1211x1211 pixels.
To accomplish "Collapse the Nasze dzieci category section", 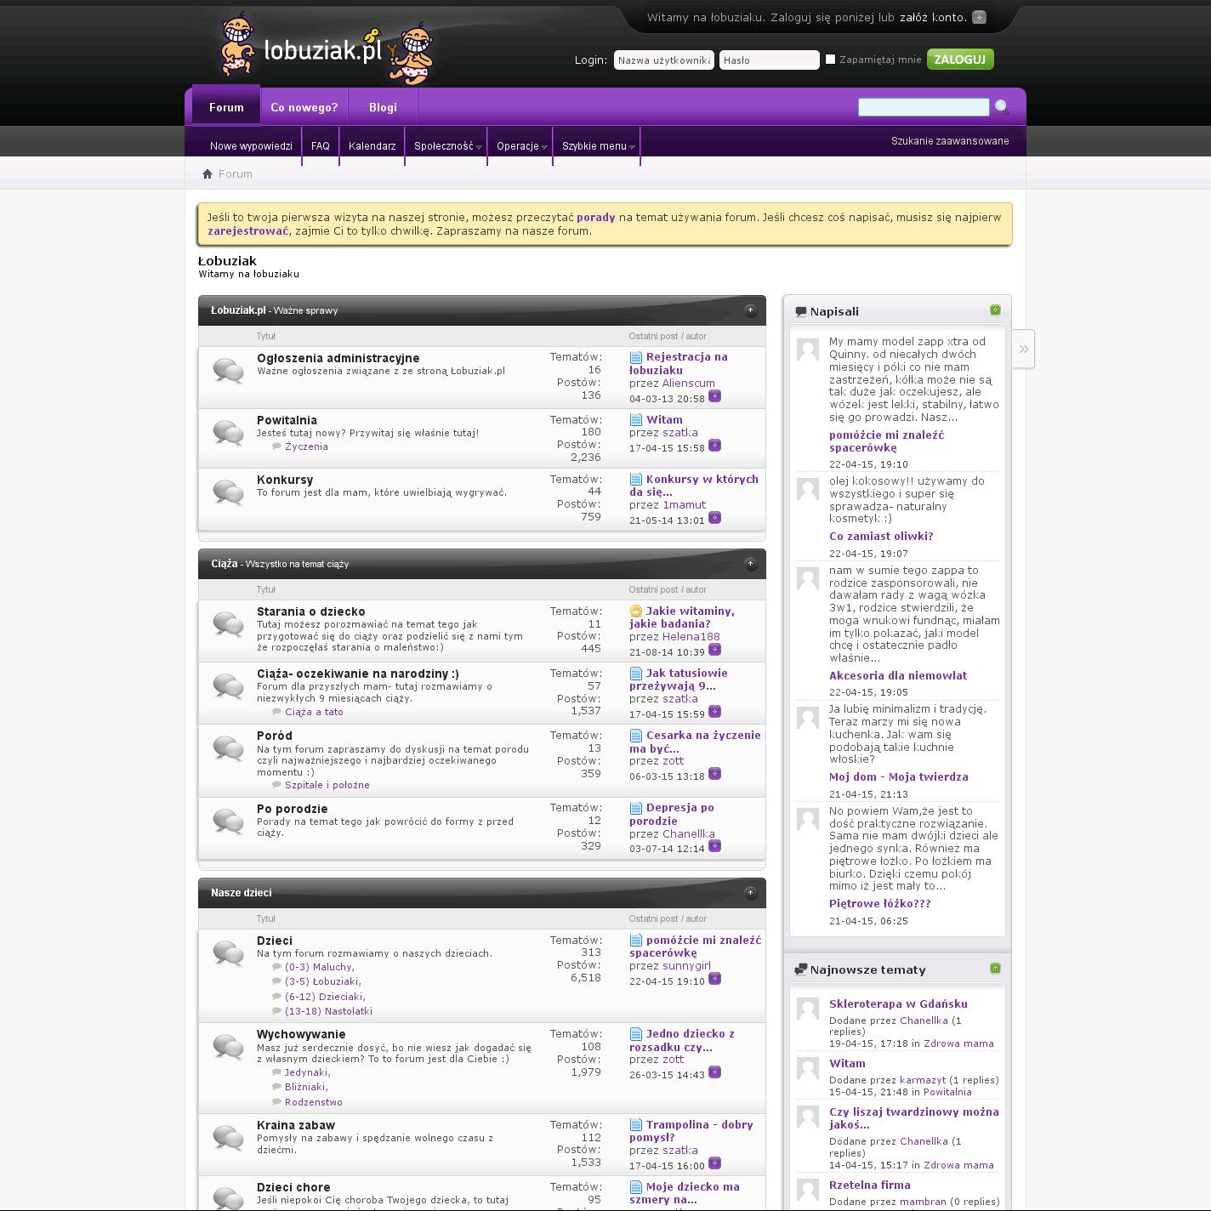I will (750, 893).
